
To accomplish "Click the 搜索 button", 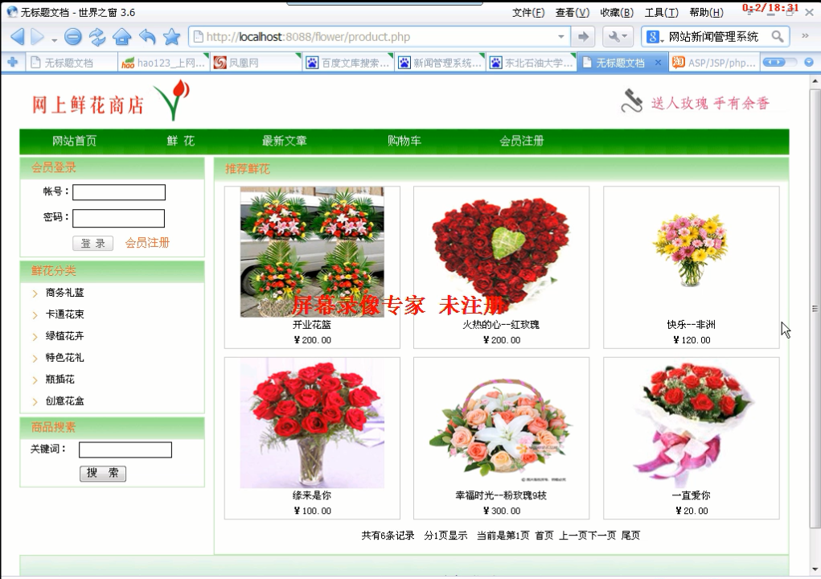I will pos(103,473).
